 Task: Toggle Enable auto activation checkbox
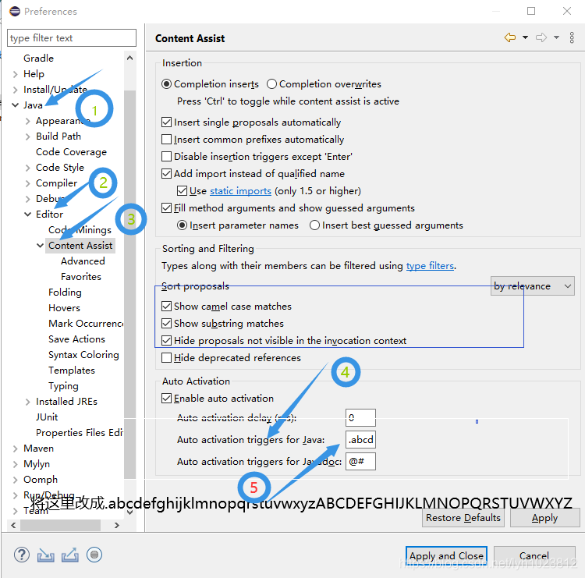click(166, 399)
